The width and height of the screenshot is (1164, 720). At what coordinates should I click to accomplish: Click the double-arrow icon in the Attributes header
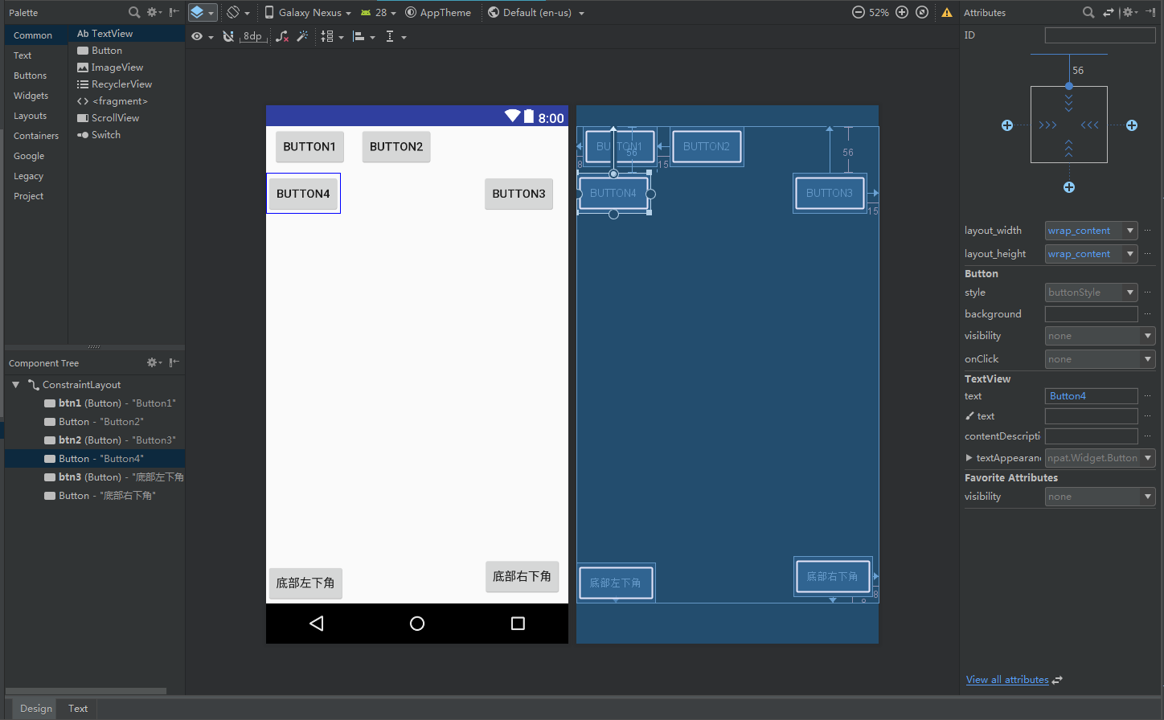point(1109,12)
